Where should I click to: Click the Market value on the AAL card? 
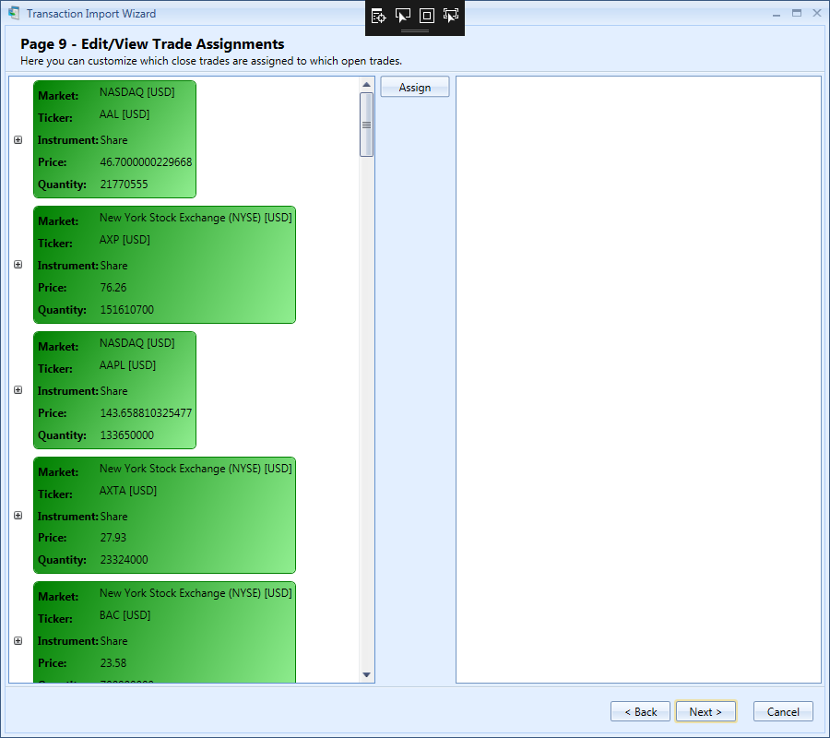(137, 92)
